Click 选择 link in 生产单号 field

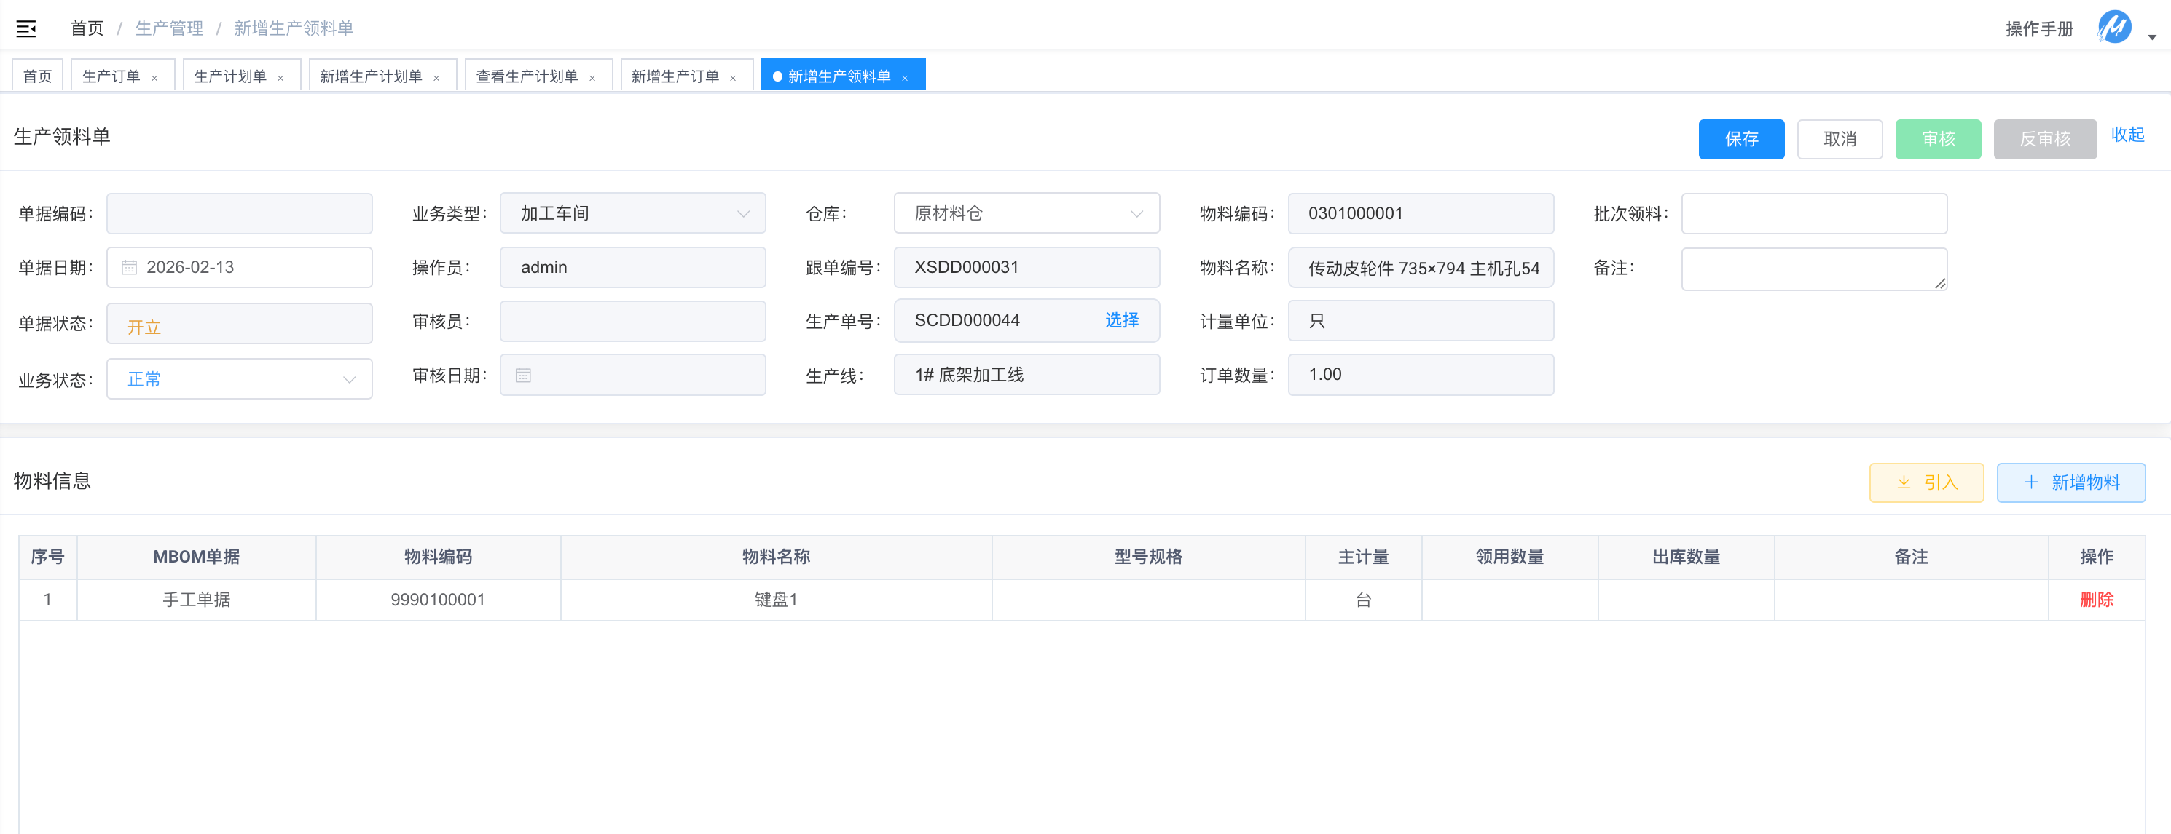(1121, 321)
